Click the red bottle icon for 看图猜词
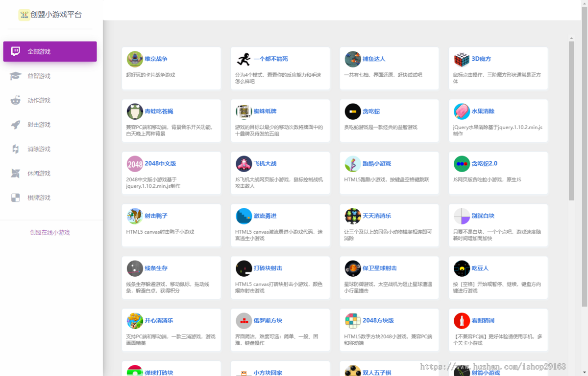The height and width of the screenshot is (376, 588). (462, 321)
